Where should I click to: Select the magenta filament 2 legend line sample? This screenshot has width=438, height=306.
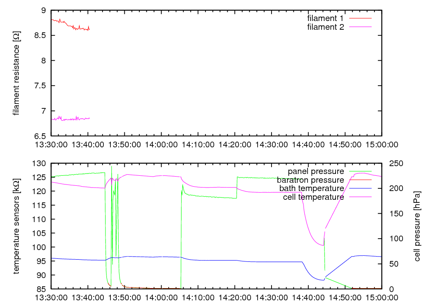coord(360,27)
